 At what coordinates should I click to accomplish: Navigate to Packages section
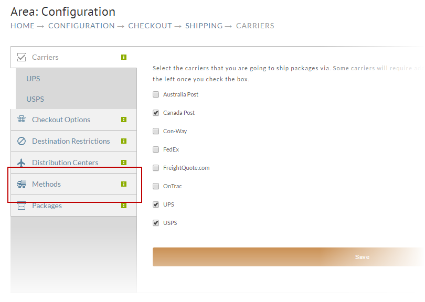point(74,206)
